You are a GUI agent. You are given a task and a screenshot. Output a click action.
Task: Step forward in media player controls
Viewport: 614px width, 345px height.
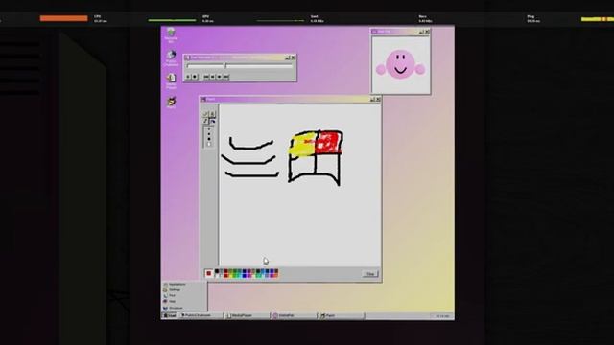[220, 77]
